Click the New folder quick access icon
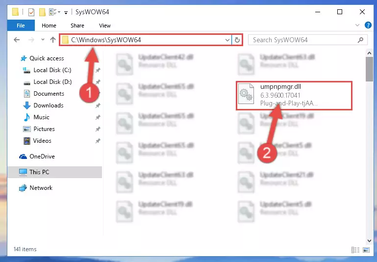 pyautogui.click(x=42, y=12)
